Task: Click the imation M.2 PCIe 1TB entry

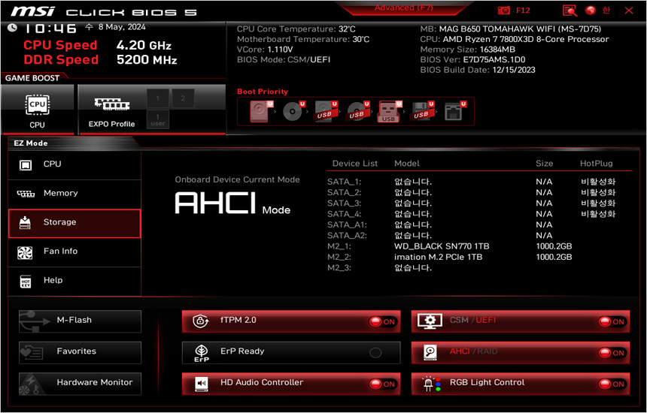Action: click(x=438, y=257)
